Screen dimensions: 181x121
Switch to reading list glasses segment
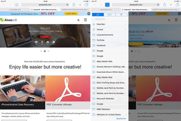[x=110, y=15]
